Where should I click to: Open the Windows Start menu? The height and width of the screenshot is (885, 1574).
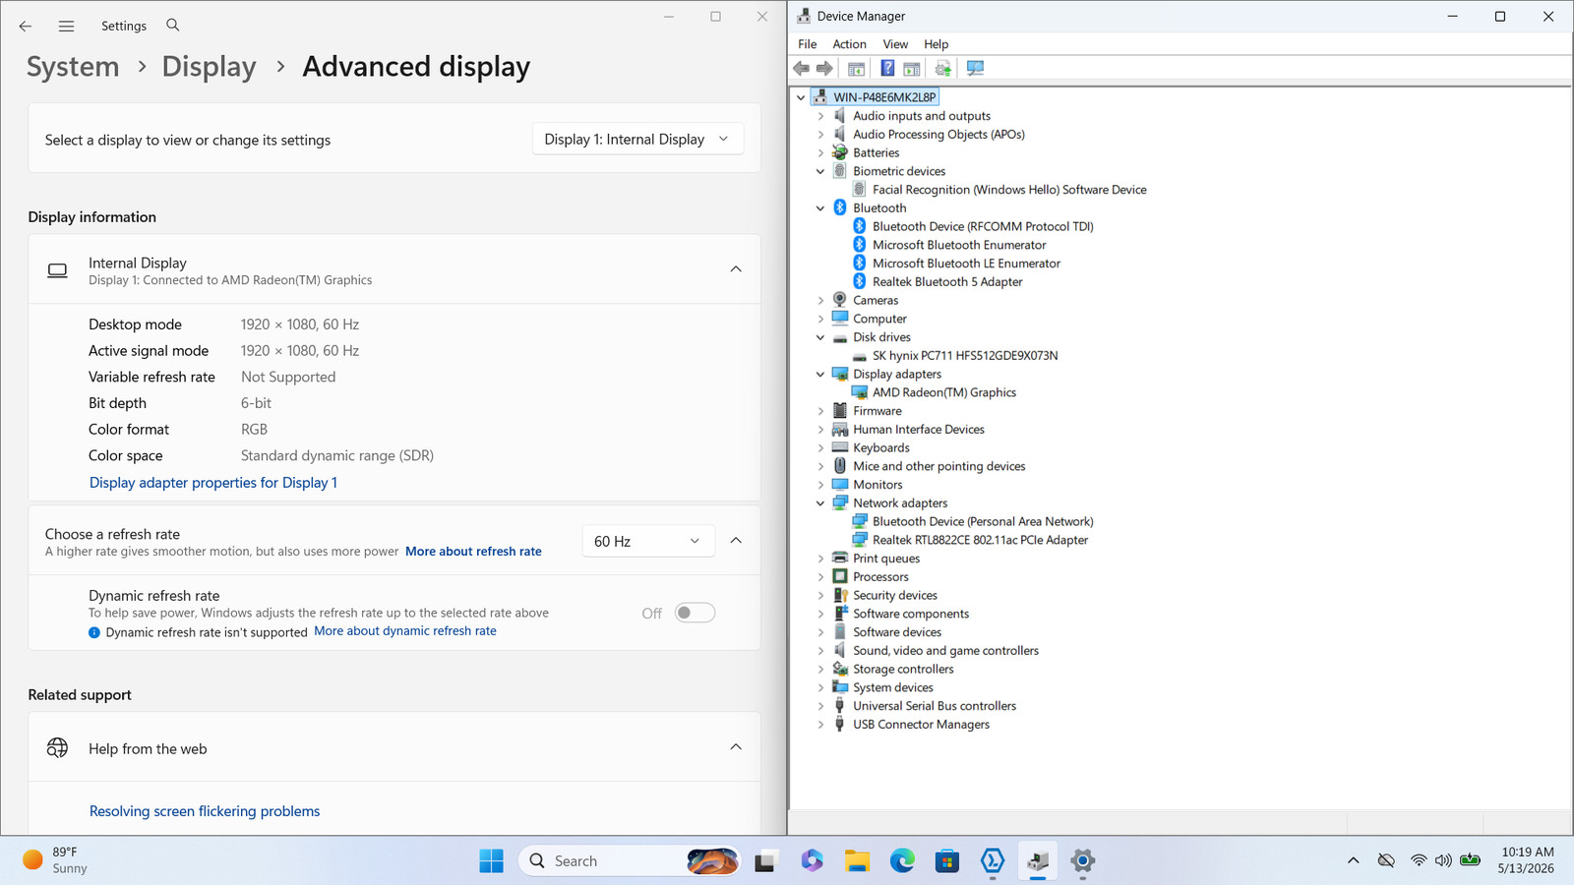point(491,860)
